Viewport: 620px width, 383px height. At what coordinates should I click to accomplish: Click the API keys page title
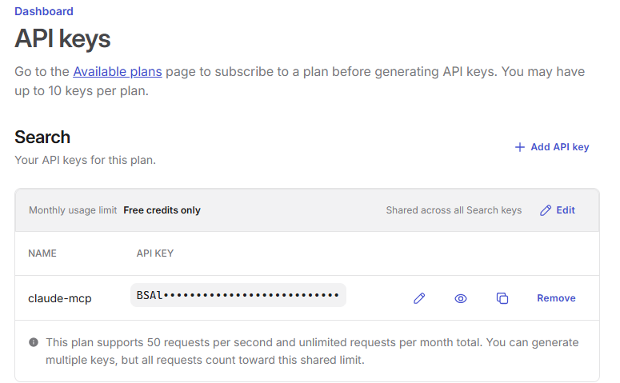(62, 38)
